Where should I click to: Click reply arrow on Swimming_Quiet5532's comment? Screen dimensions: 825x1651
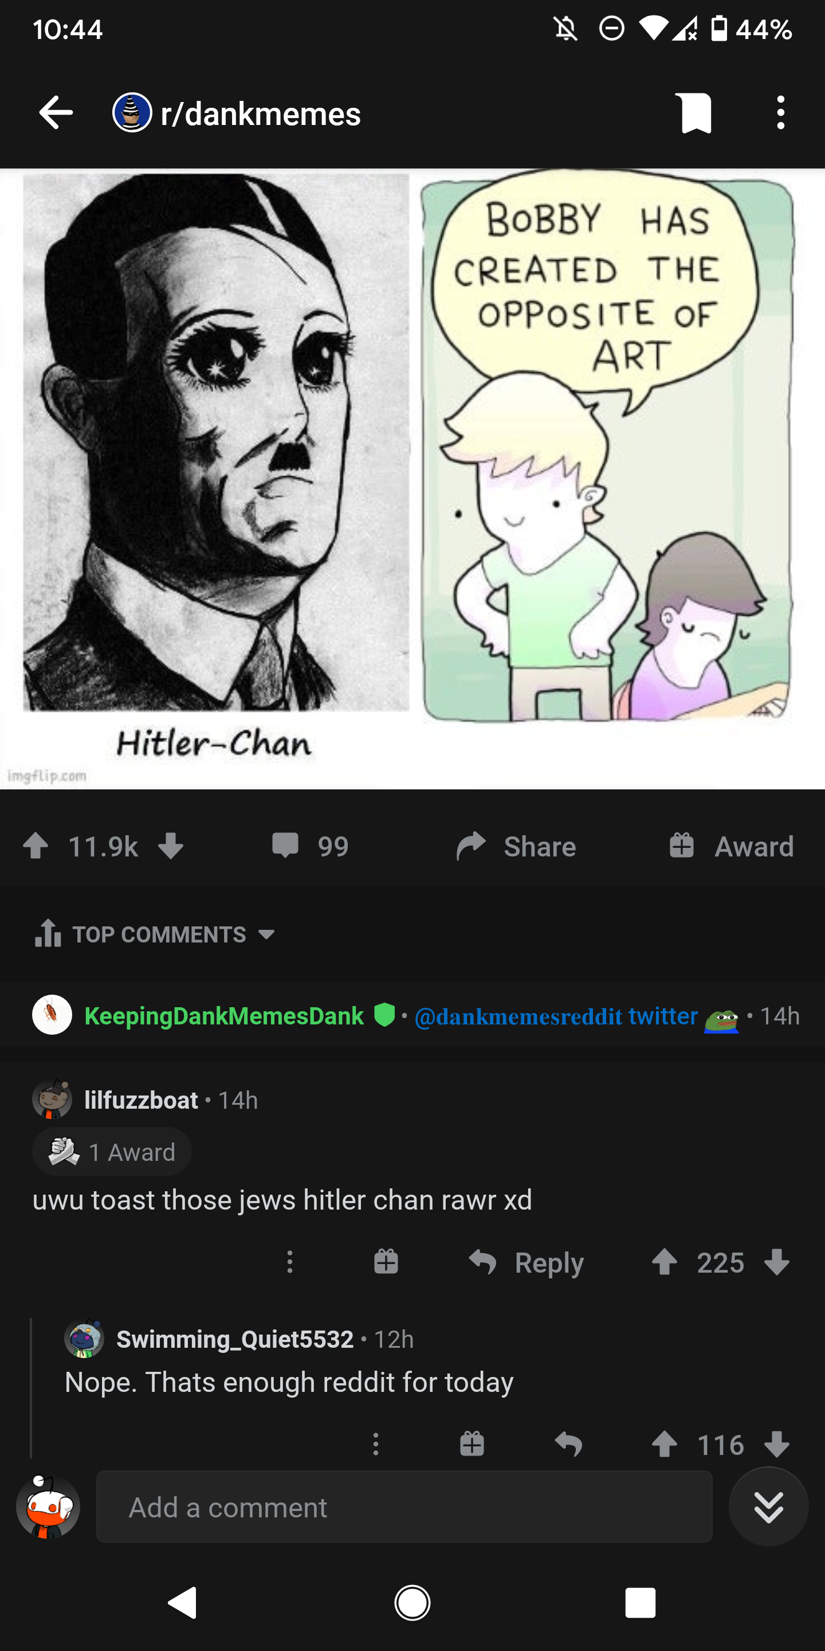pyautogui.click(x=568, y=1444)
